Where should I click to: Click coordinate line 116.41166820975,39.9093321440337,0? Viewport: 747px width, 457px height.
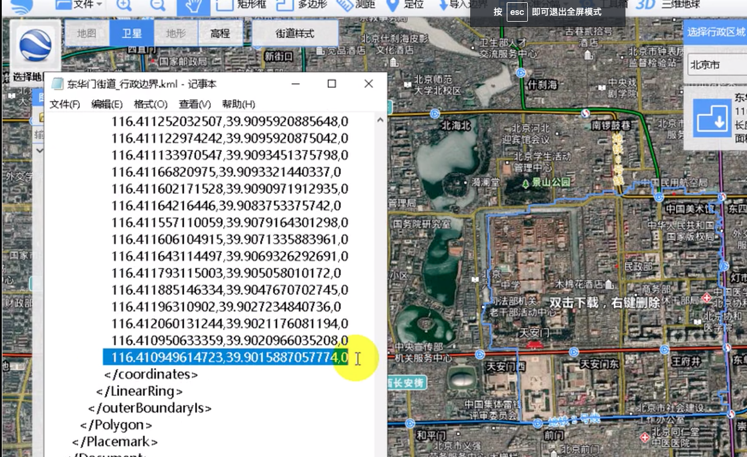click(x=226, y=172)
